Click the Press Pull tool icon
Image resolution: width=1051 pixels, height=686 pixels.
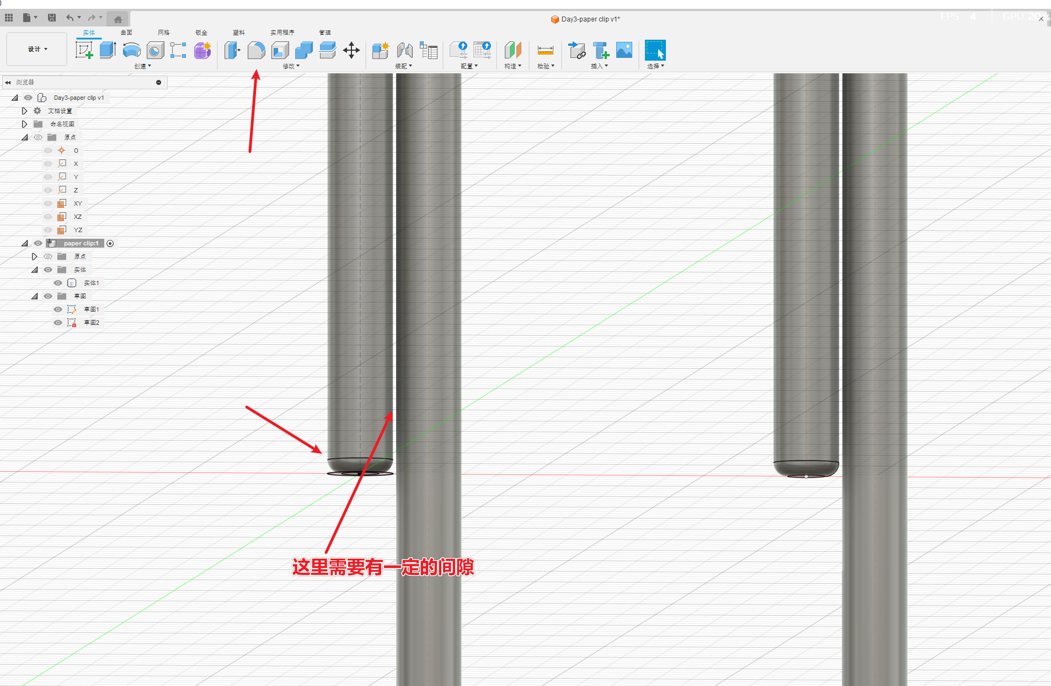coord(232,50)
